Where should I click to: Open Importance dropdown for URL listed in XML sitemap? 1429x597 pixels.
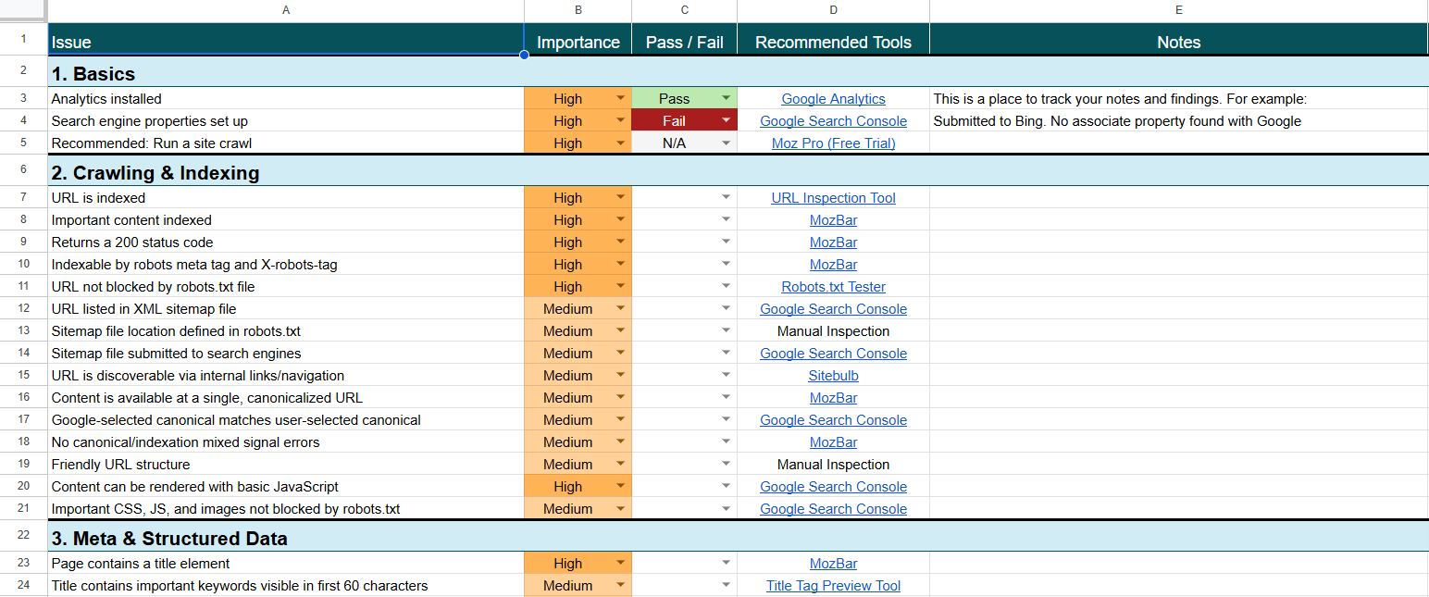point(620,308)
